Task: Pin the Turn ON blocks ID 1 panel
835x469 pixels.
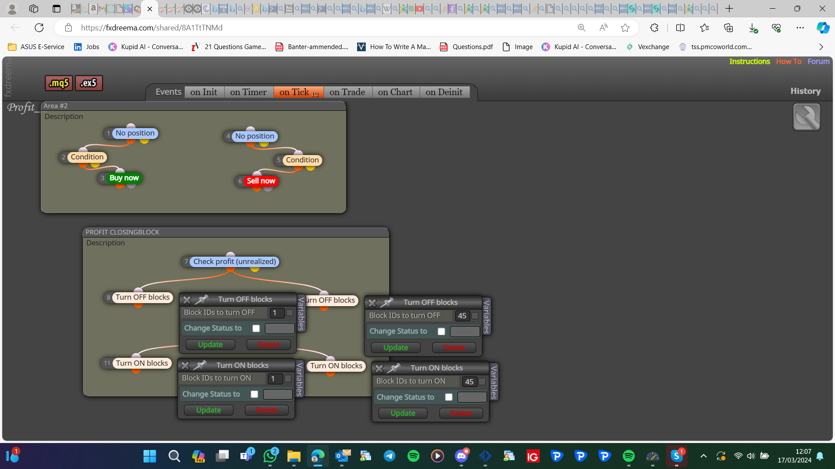Action: (200, 365)
